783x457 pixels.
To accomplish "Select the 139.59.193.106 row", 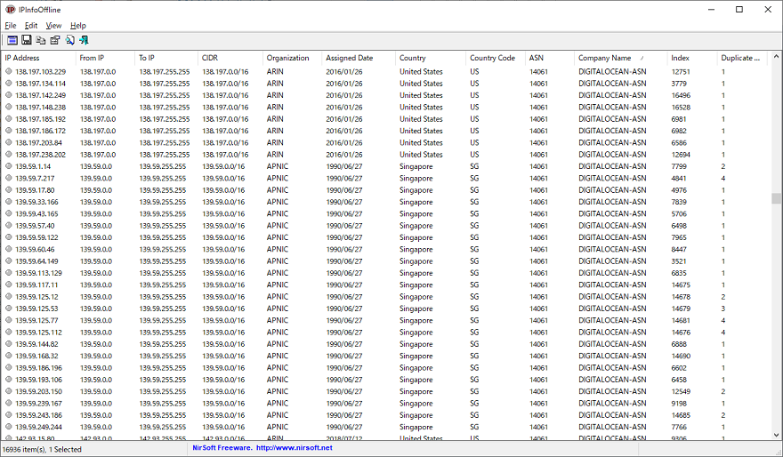I will point(384,380).
